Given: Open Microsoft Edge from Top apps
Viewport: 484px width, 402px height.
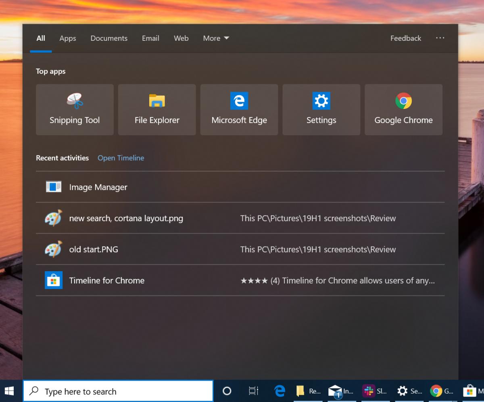Looking at the screenshot, I should pos(239,109).
